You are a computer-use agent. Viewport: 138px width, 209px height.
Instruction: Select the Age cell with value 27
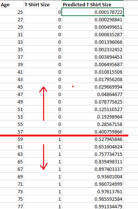12,19
